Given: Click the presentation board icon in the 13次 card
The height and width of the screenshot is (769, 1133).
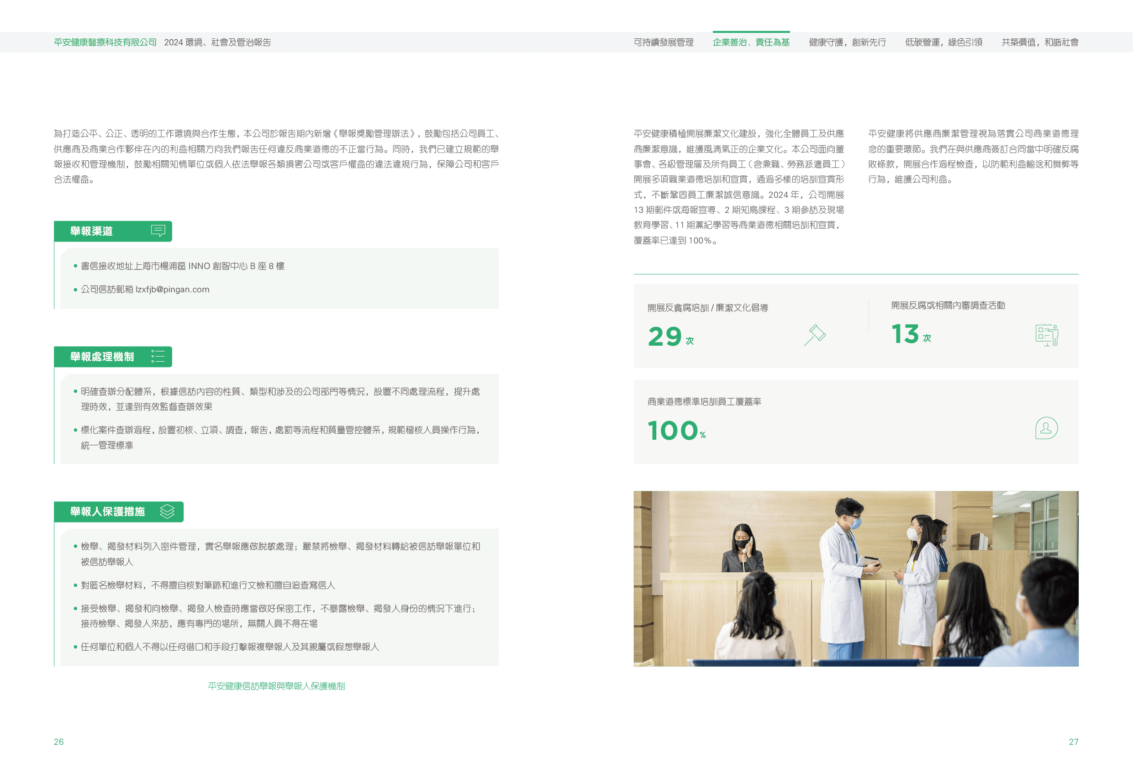Looking at the screenshot, I should [x=1046, y=335].
